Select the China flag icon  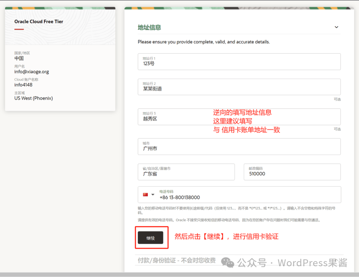coord(145,195)
